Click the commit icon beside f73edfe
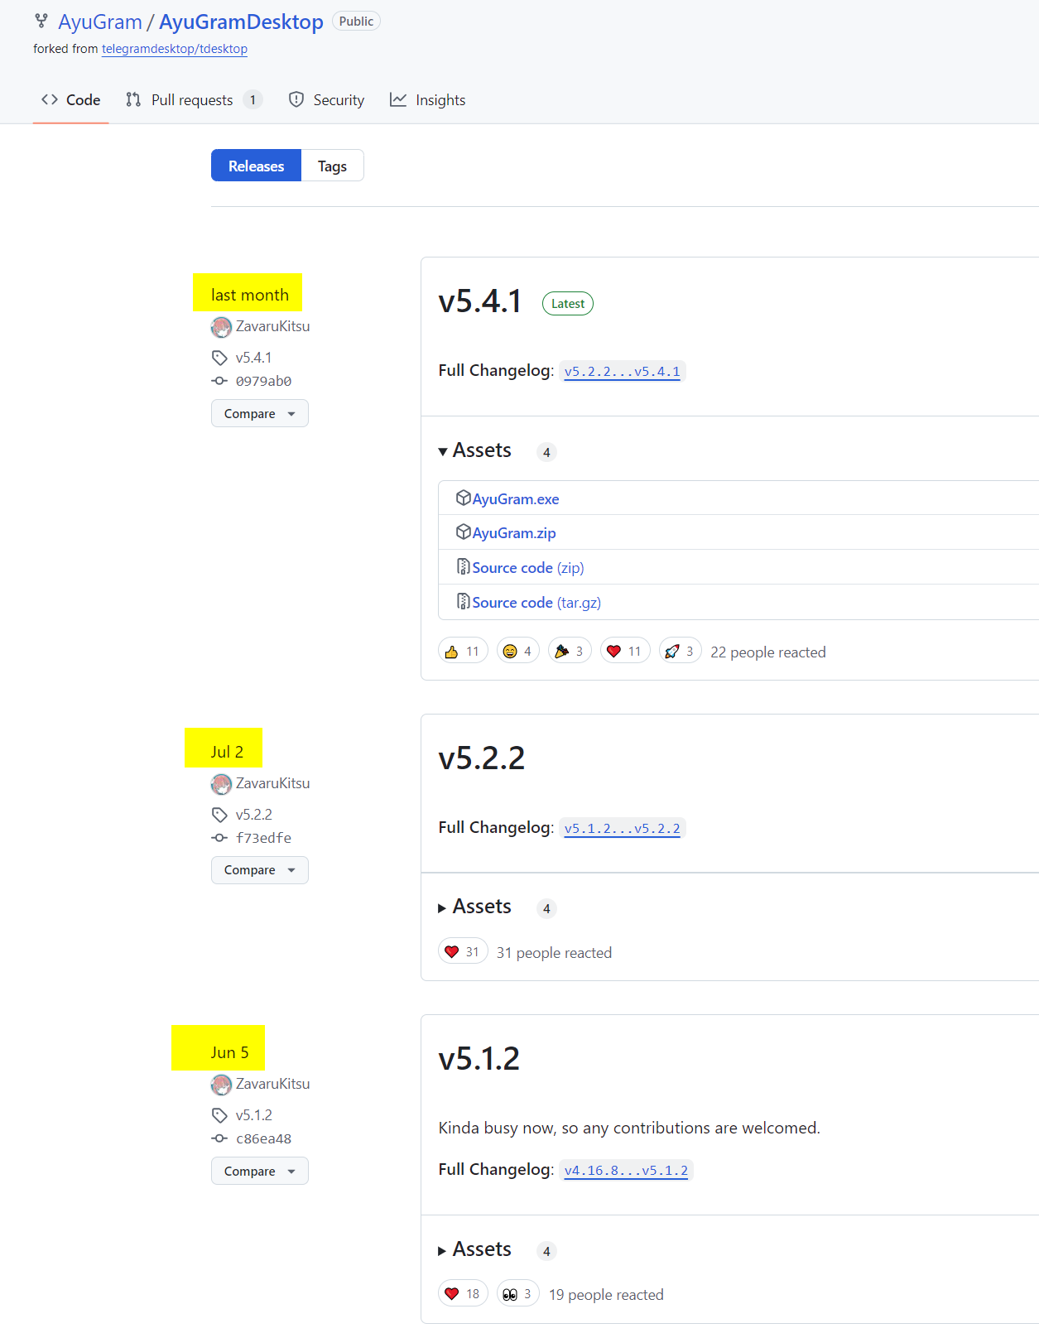 (x=219, y=838)
